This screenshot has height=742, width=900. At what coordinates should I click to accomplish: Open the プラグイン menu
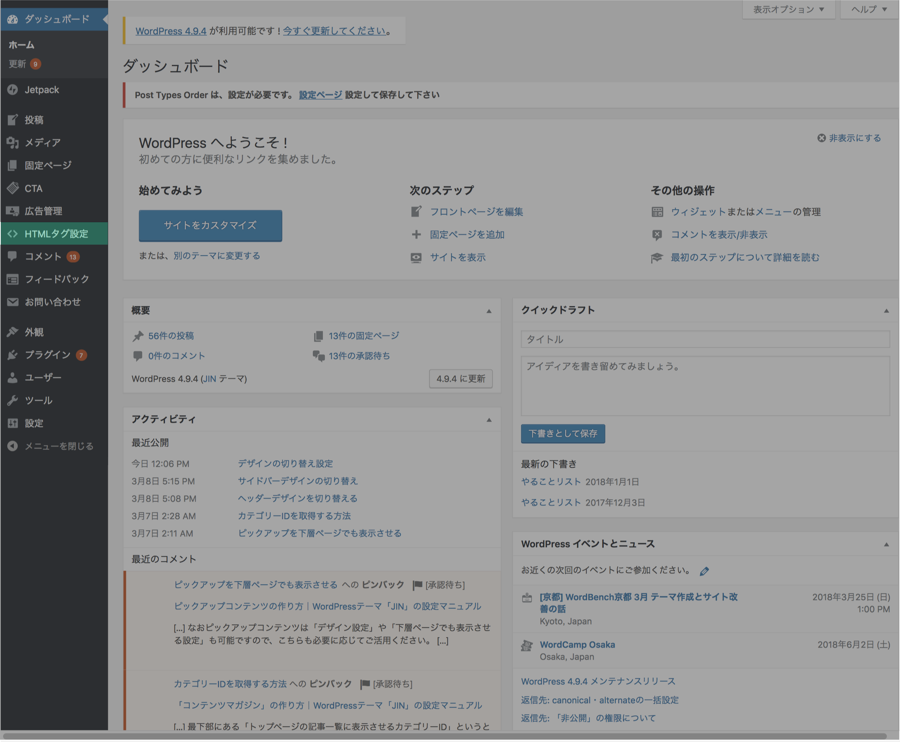[54, 355]
